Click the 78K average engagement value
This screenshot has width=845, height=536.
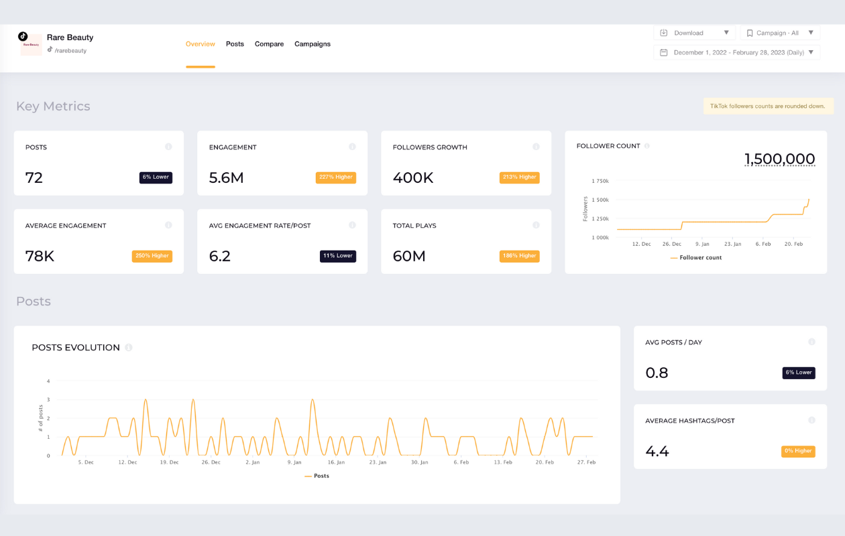click(40, 256)
